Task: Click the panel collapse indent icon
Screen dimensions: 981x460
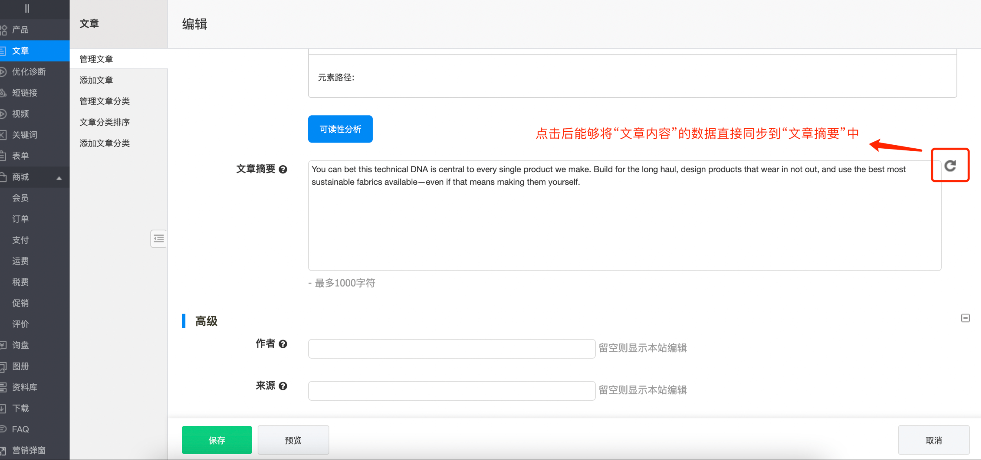Action: click(159, 238)
